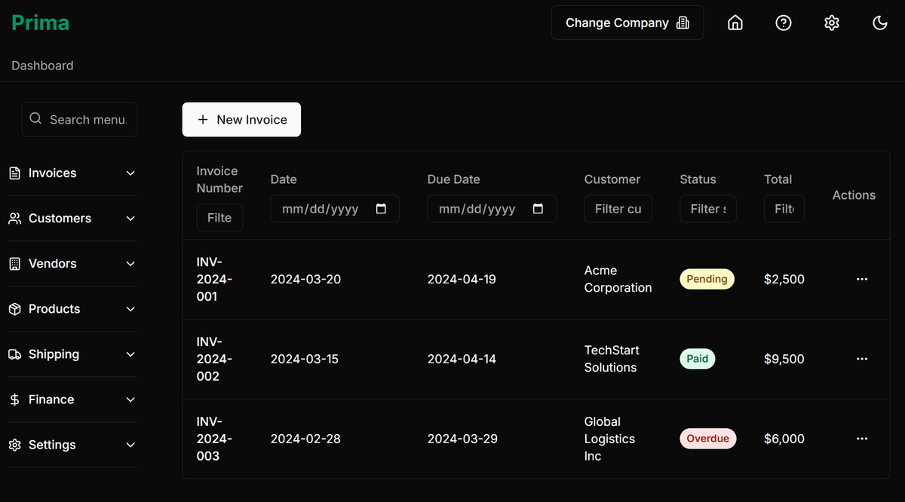Image resolution: width=905 pixels, height=502 pixels.
Task: Click the Total column header
Action: click(x=778, y=179)
